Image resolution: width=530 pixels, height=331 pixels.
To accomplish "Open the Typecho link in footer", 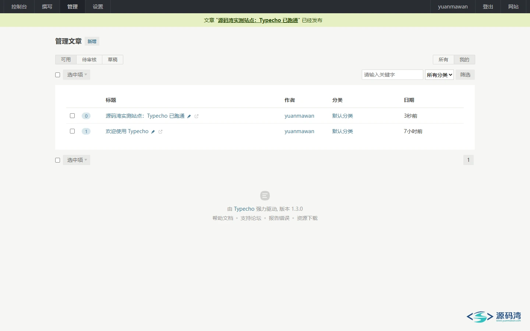I will pyautogui.click(x=244, y=209).
